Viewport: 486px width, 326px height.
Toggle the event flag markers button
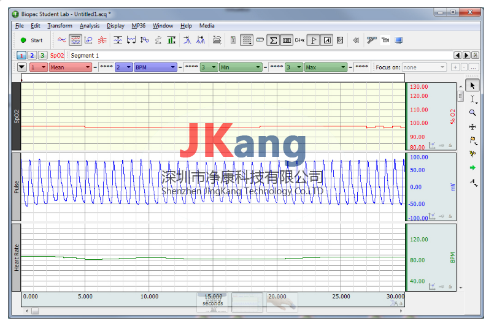[314, 40]
